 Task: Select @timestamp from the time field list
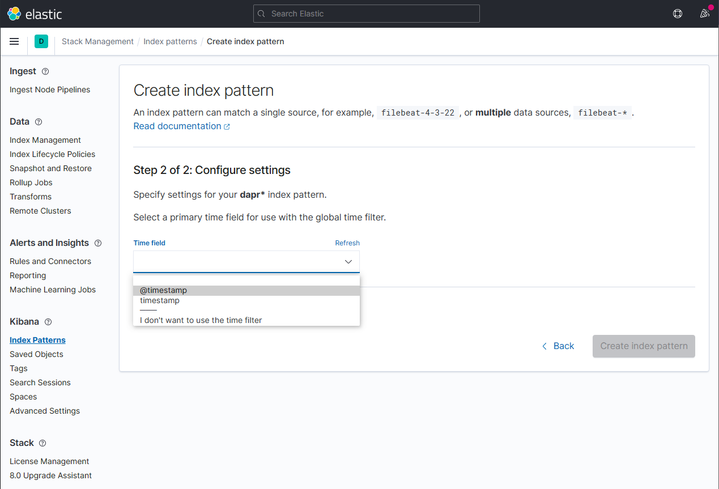point(163,290)
